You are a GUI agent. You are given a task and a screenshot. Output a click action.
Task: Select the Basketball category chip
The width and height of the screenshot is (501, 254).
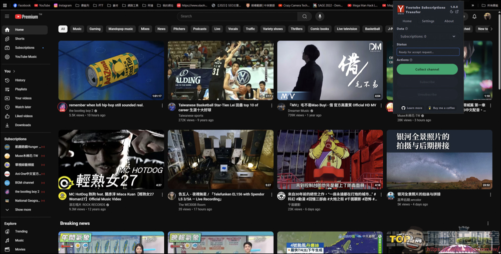(x=372, y=29)
